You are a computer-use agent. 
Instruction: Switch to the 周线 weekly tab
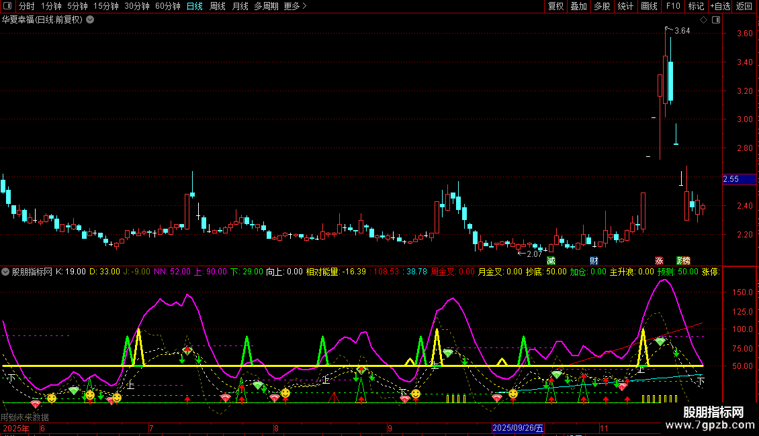pos(218,6)
